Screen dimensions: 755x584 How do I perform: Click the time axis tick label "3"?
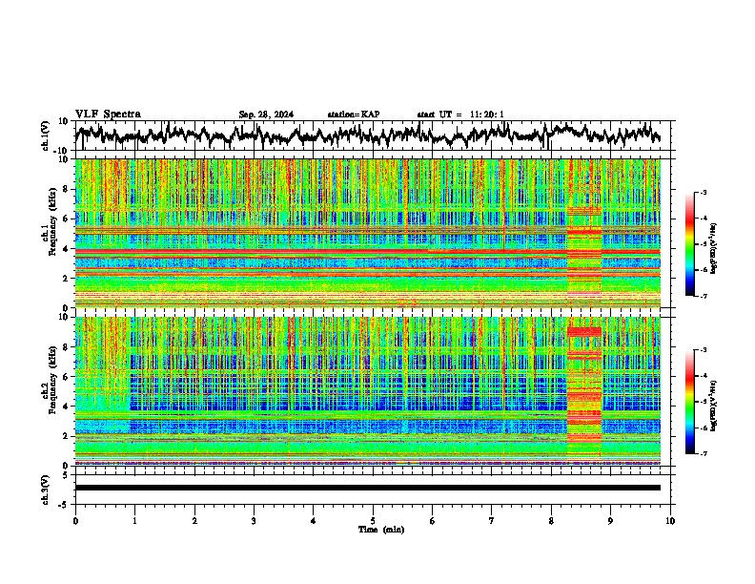(254, 521)
